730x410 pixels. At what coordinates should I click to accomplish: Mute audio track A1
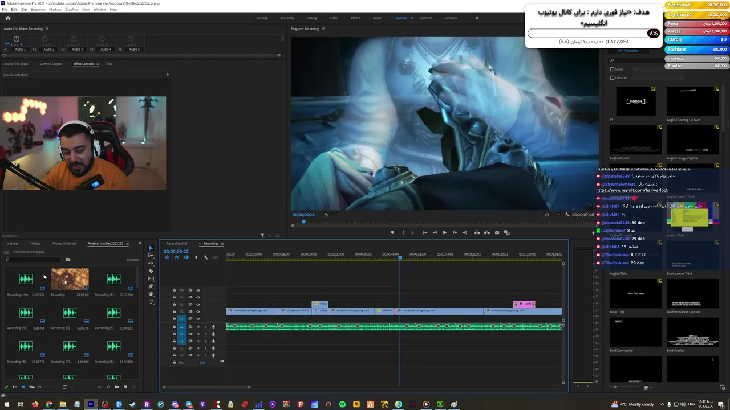[198, 327]
